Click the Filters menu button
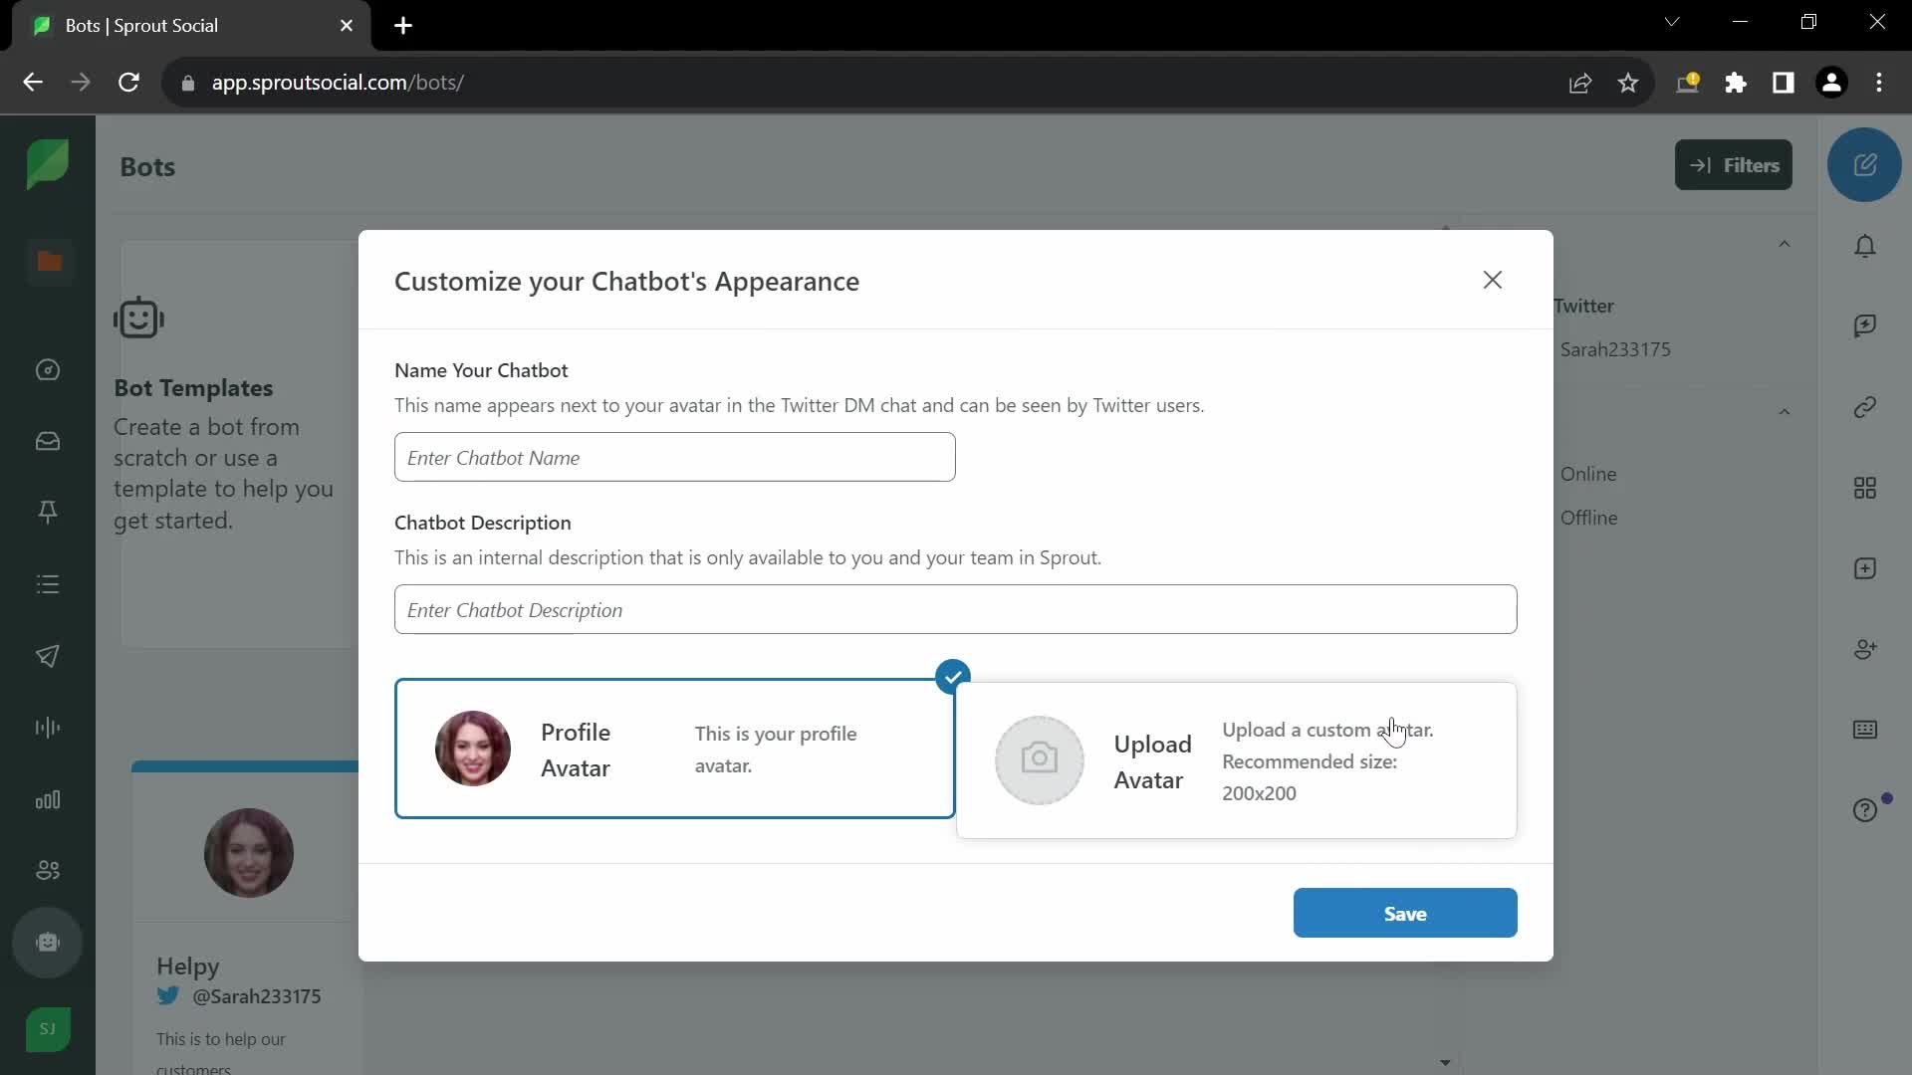 (x=1735, y=164)
